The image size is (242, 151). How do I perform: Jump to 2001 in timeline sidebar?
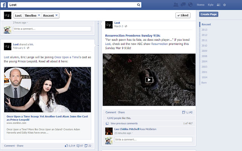[204, 72]
